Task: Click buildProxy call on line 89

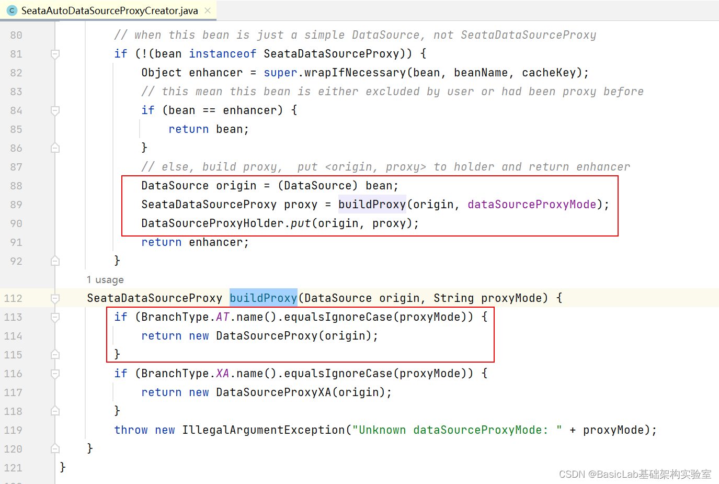Action: coord(372,205)
